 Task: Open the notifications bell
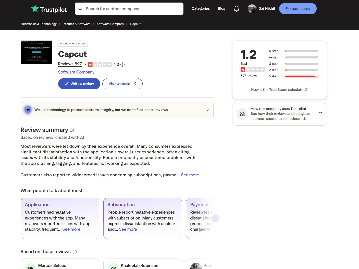236,8
